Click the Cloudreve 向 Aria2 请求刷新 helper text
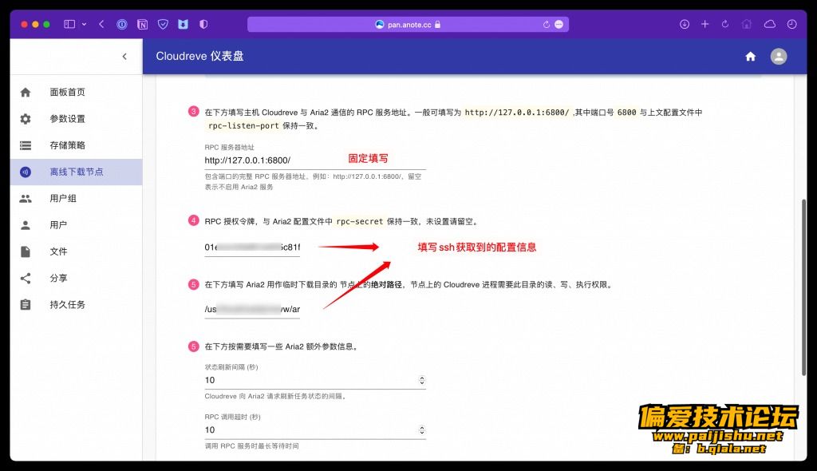 (275, 397)
